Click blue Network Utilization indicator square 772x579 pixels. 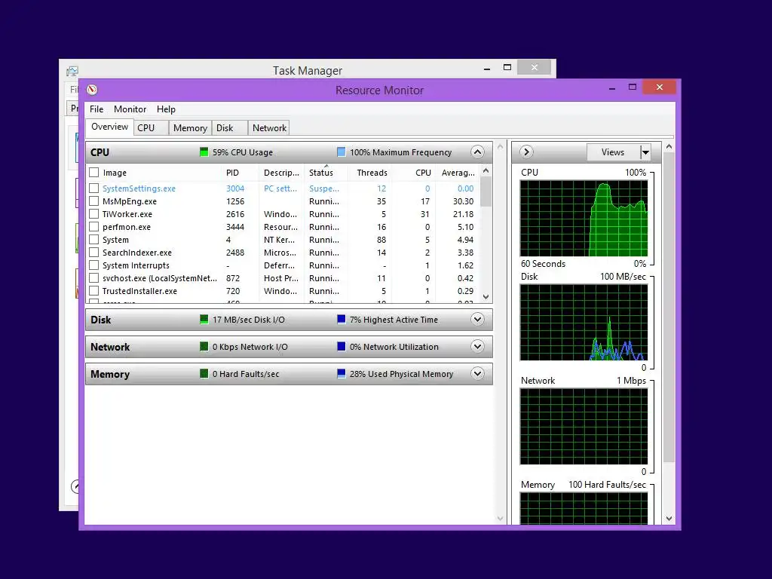342,347
